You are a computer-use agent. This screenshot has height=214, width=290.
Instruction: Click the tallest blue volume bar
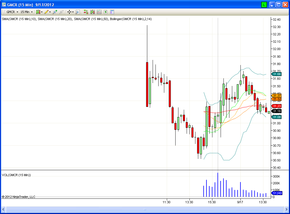click(x=218, y=185)
